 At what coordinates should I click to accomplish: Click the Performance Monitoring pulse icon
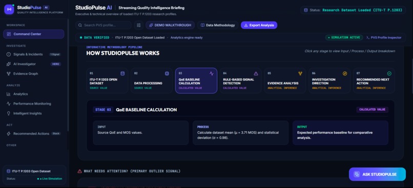point(9,104)
